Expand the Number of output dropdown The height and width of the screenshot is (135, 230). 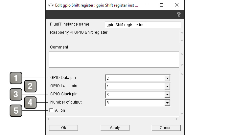click(x=167, y=103)
